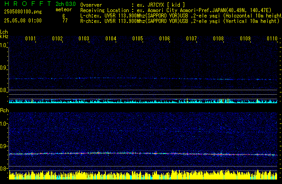Click the meteor label
Image resolution: width=282 pixels, height=184 pixels.
[x=64, y=9]
